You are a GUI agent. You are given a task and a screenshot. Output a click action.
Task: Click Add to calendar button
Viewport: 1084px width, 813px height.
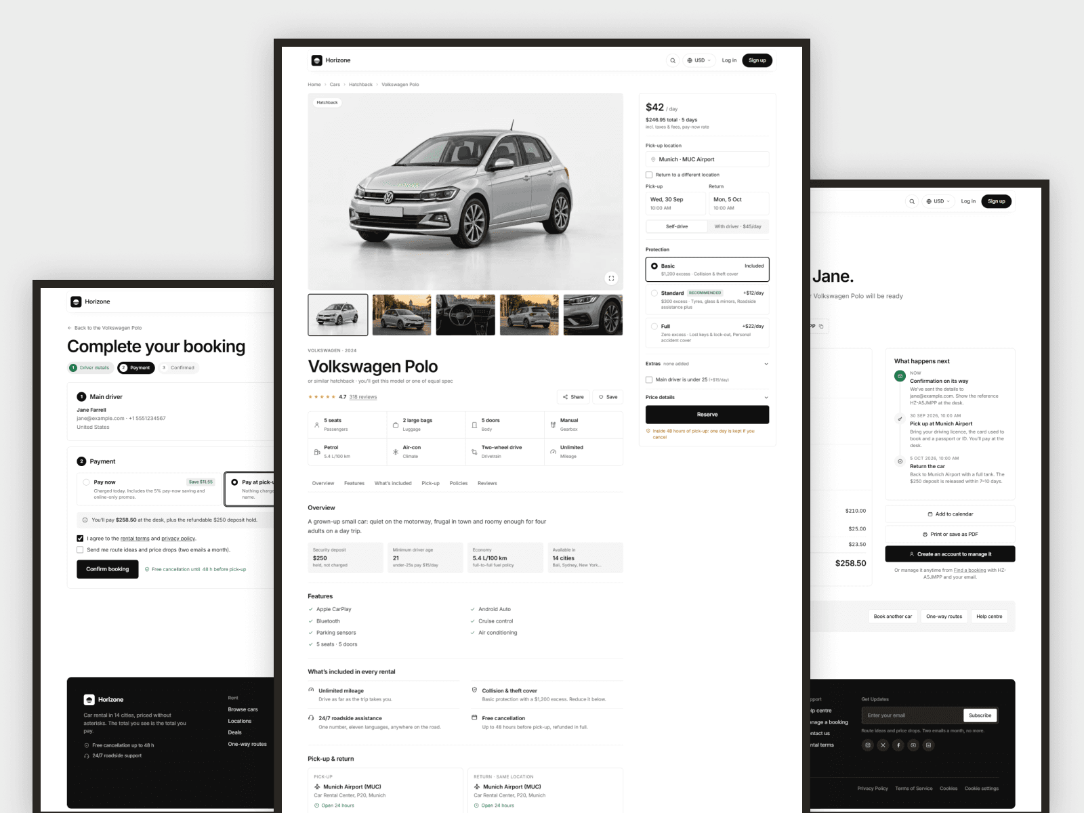[950, 514]
